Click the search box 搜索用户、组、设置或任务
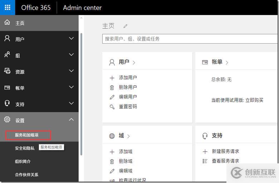The height and width of the screenshot is (183, 279). 190,39
